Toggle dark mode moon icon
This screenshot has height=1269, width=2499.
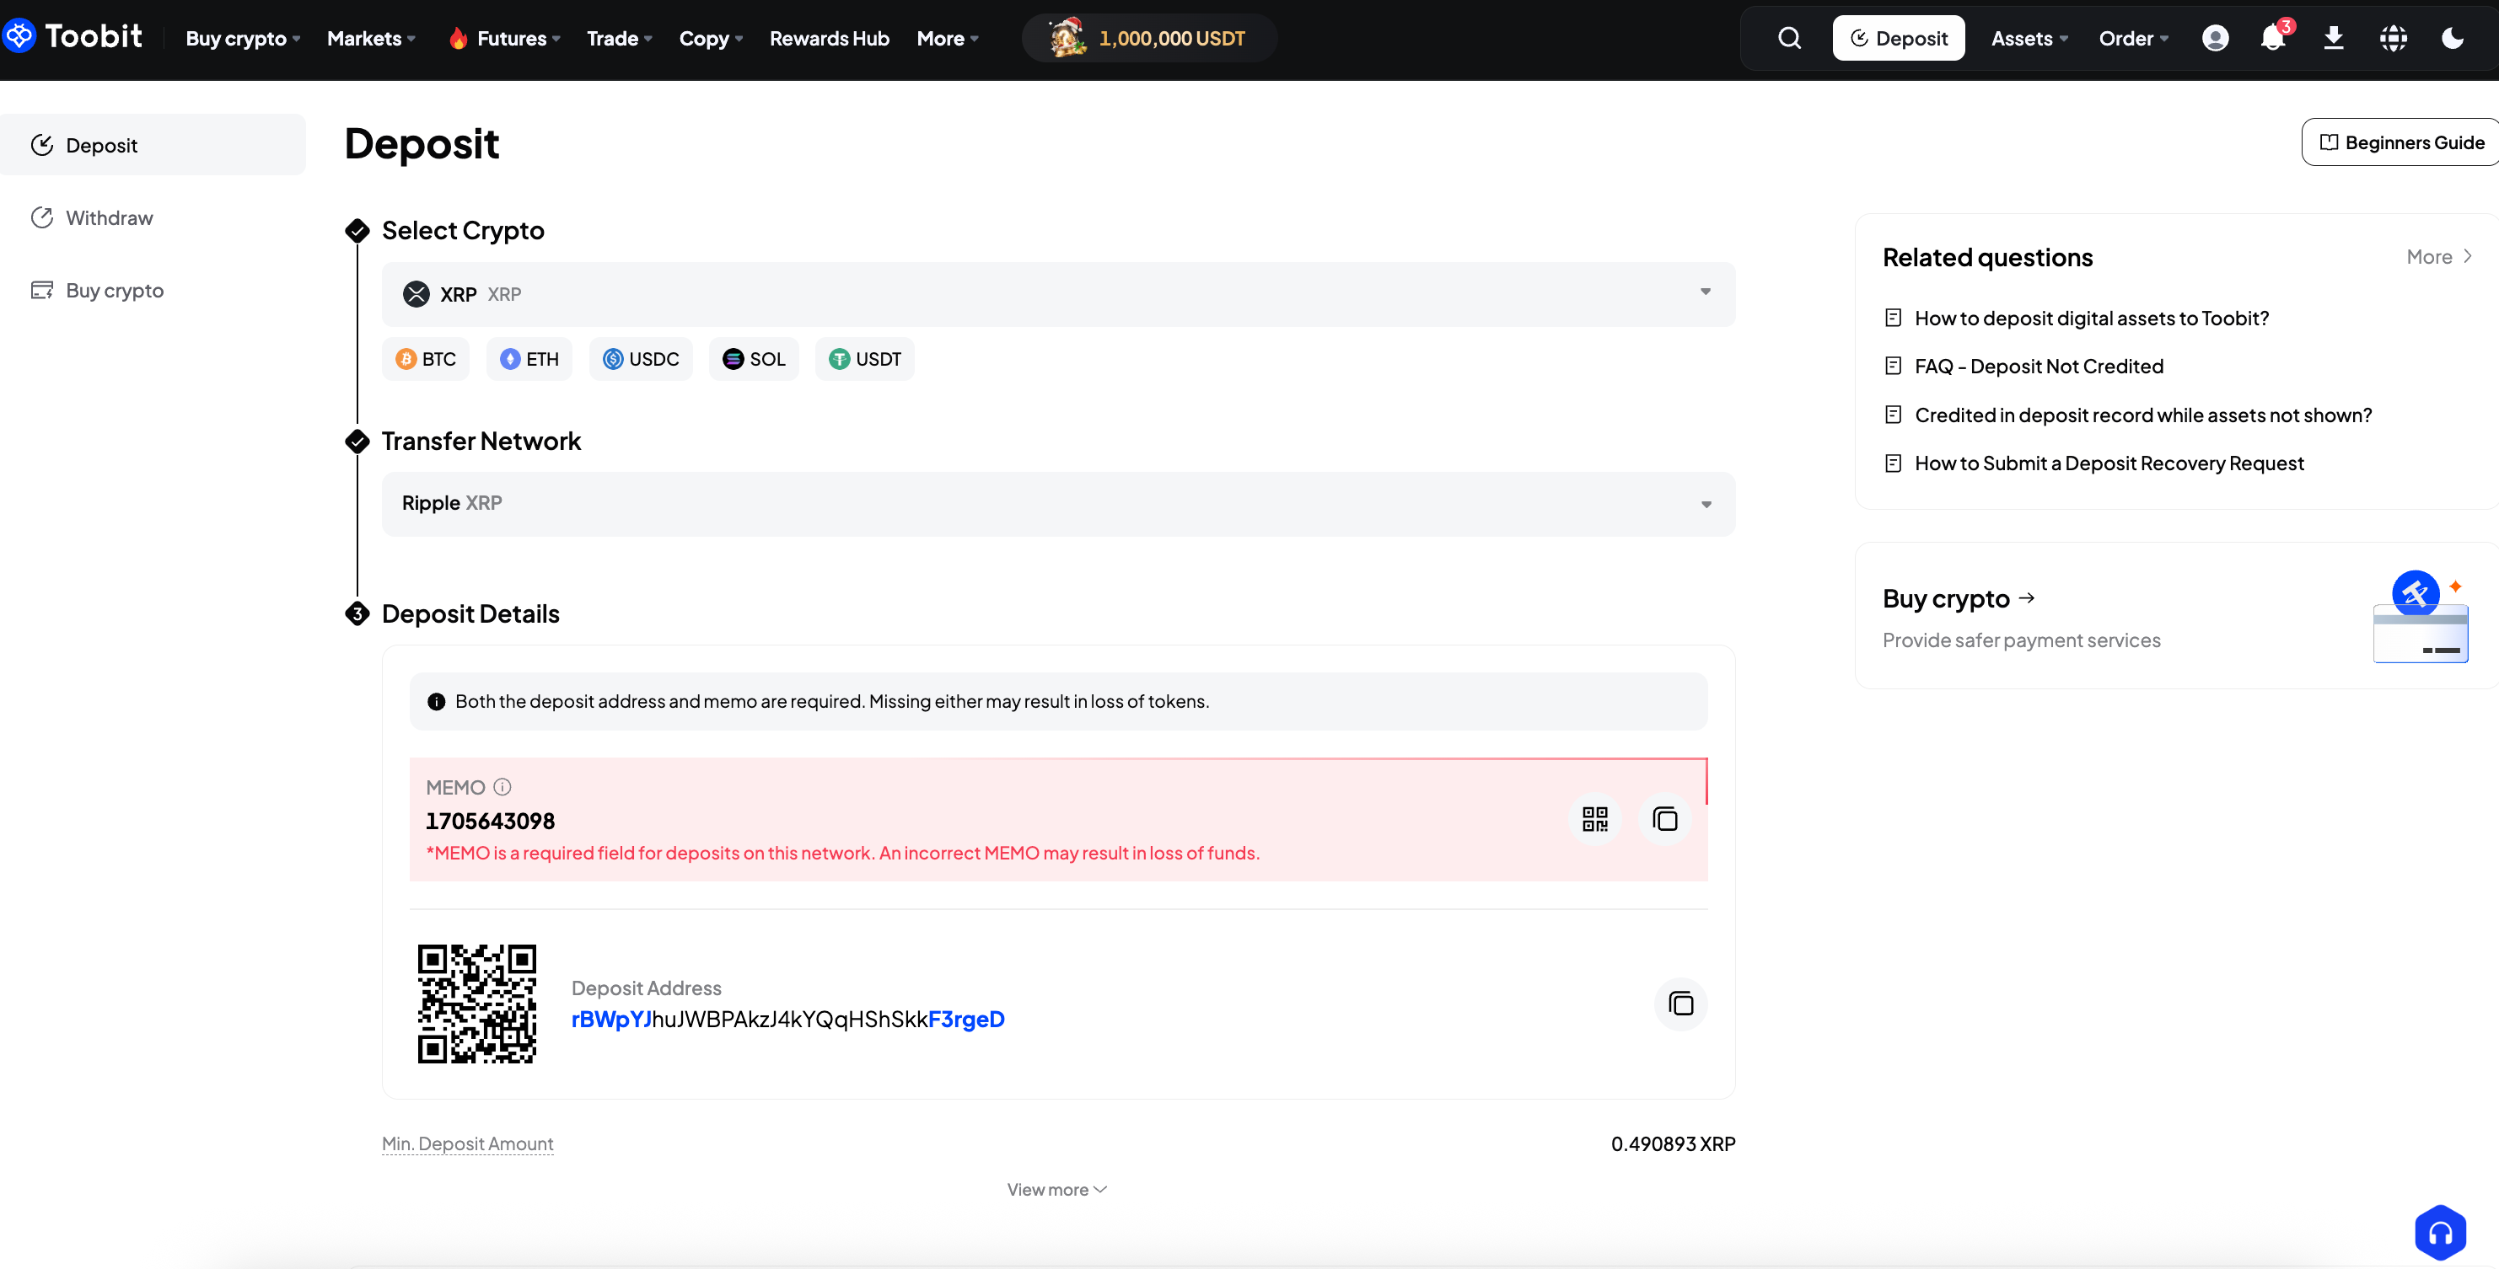(x=2453, y=38)
